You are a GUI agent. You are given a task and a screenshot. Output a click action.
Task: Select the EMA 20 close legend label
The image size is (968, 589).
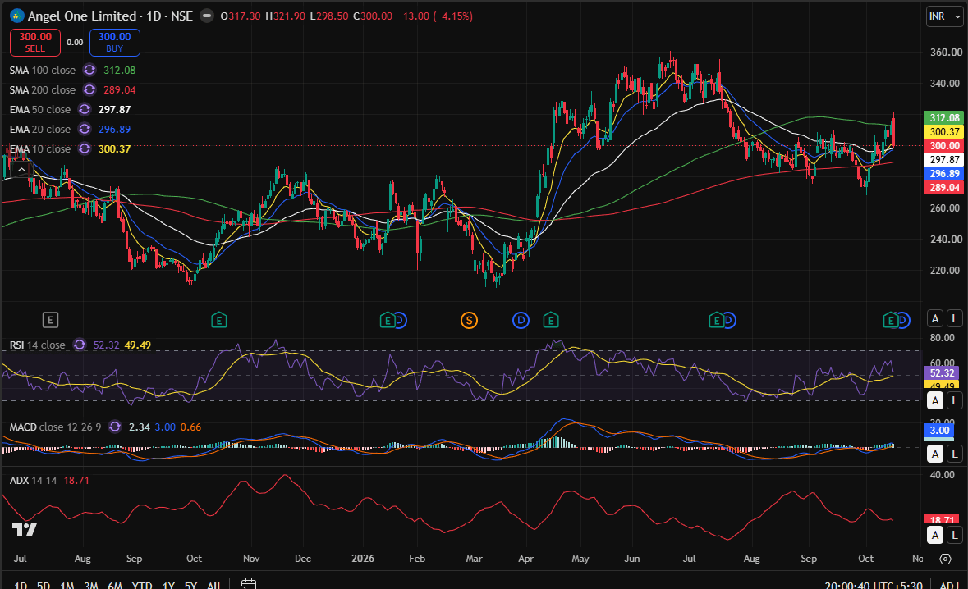pyautogui.click(x=40, y=130)
